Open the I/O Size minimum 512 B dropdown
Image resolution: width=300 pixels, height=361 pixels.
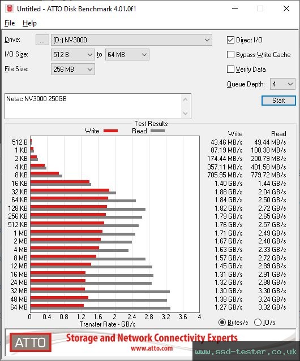pos(73,55)
